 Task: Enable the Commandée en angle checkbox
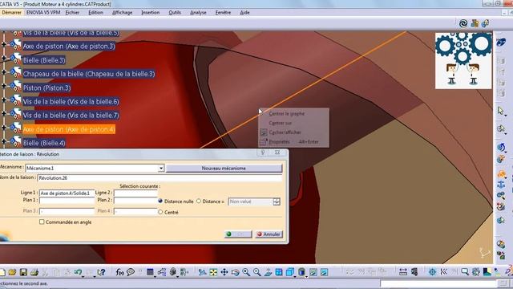tap(42, 222)
